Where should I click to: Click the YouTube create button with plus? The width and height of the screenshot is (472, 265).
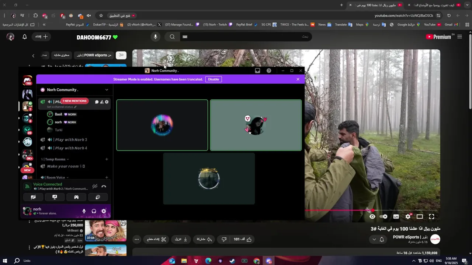[42, 36]
